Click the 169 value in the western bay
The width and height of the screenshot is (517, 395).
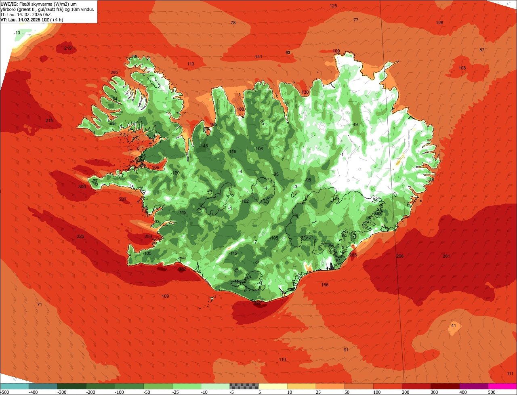point(156,168)
